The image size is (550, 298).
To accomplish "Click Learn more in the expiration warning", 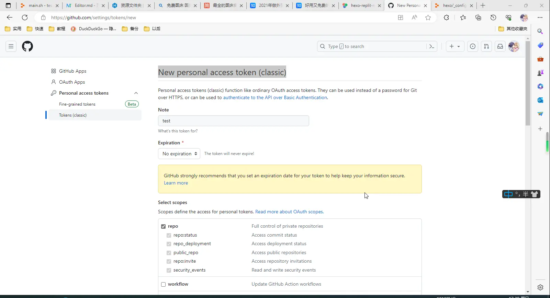I will [176, 183].
